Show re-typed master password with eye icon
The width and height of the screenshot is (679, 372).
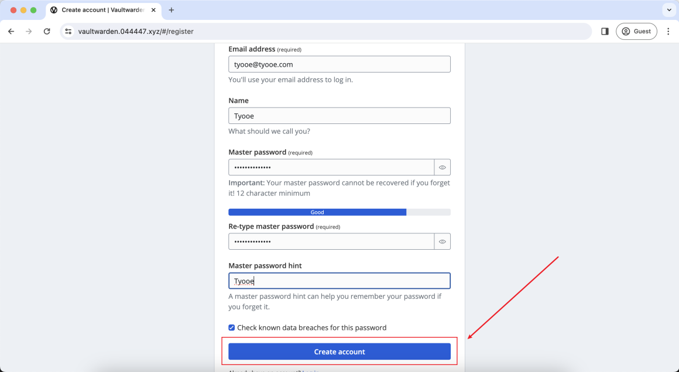pyautogui.click(x=443, y=242)
